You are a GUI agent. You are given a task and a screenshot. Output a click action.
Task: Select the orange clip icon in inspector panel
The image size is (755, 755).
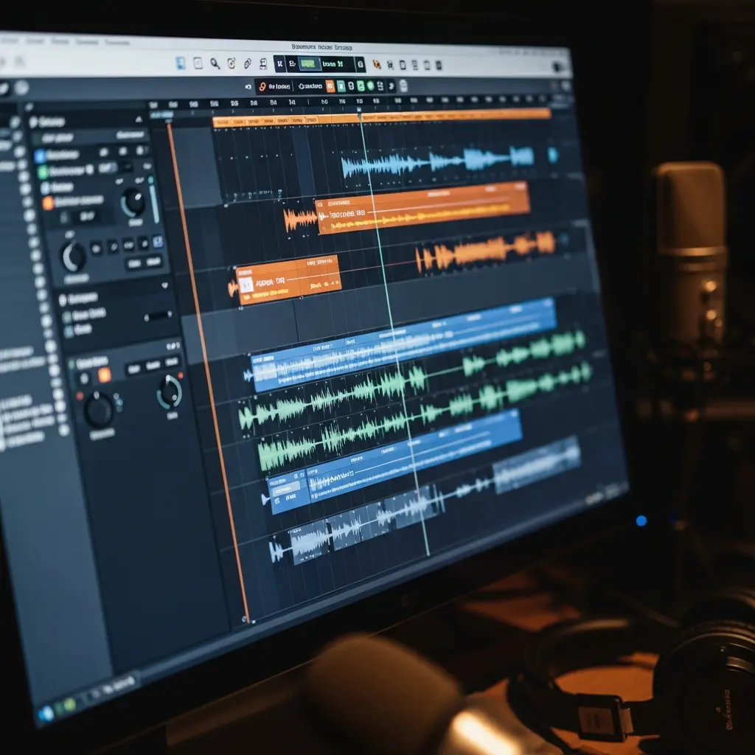coord(47,203)
